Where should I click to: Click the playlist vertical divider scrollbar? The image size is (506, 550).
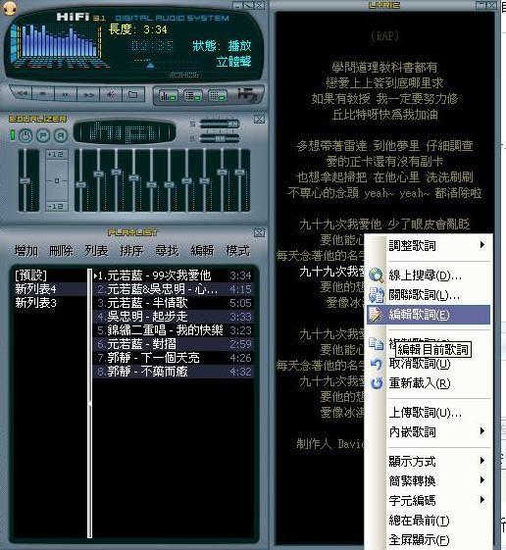[x=90, y=403]
